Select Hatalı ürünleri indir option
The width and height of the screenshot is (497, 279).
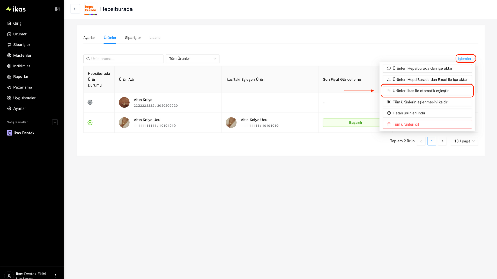[427, 113]
